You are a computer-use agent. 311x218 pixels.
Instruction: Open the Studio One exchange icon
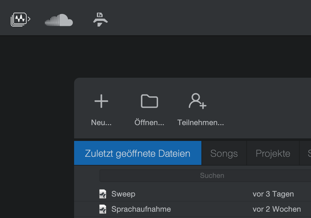point(100,19)
